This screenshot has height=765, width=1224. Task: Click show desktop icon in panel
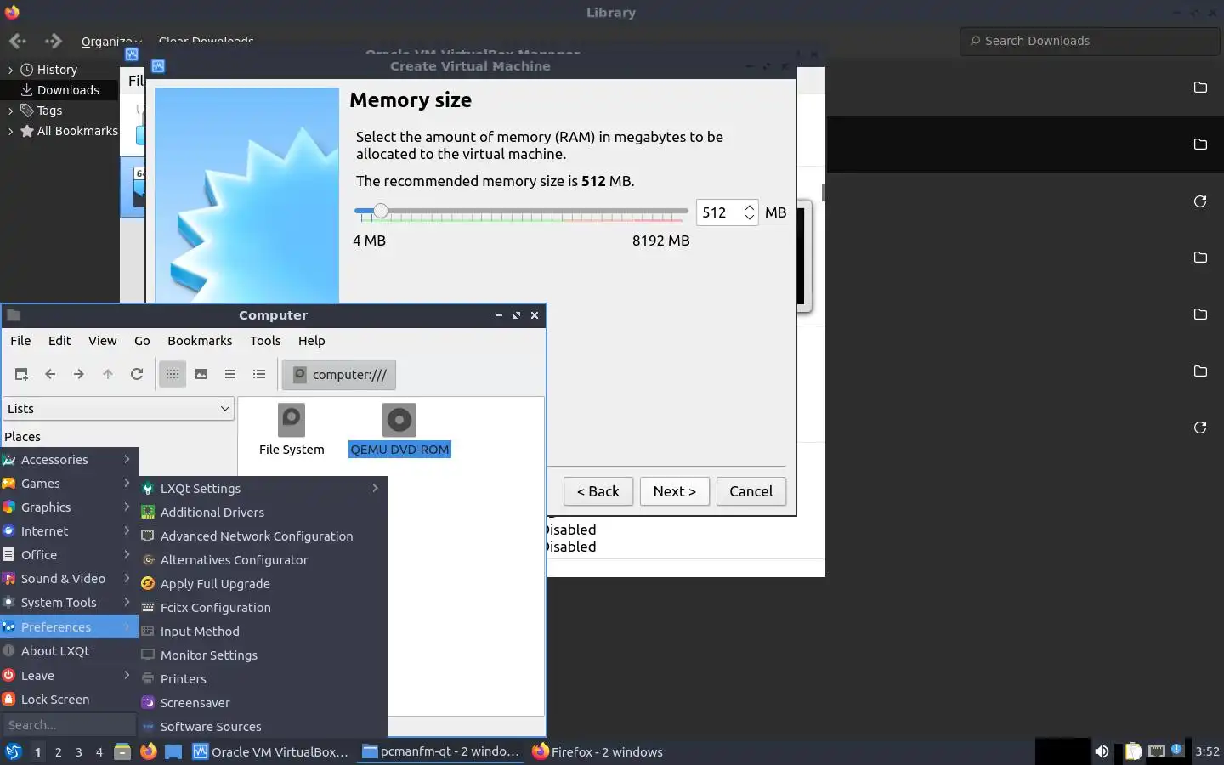pos(173,751)
